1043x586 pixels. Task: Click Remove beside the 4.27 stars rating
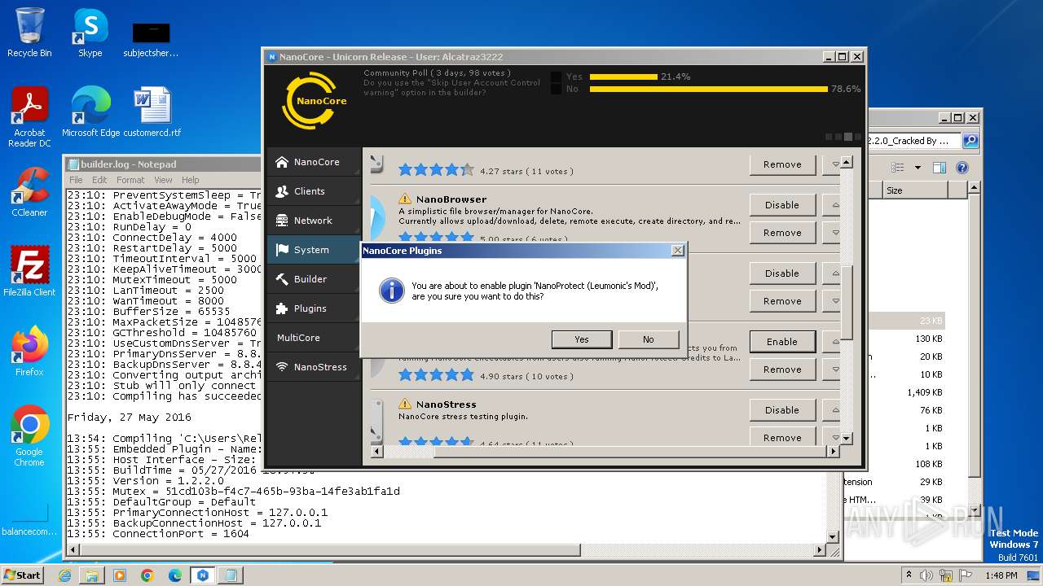(782, 164)
